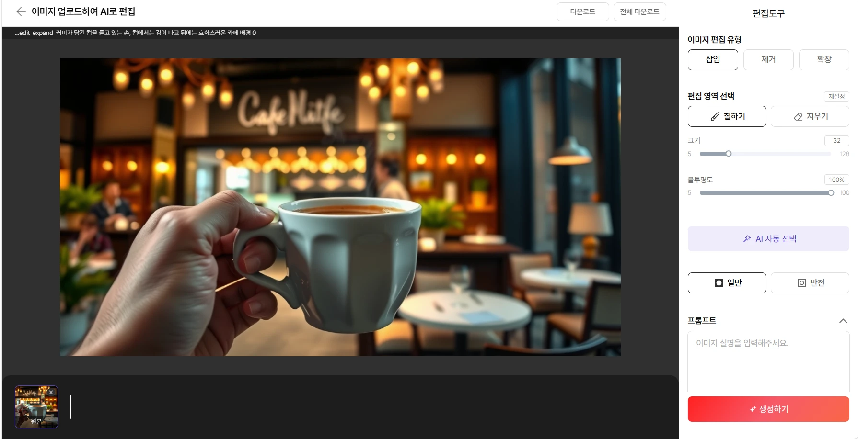This screenshot has height=439, width=858.
Task: Switch to 반전 inverted mask mode
Action: (810, 283)
